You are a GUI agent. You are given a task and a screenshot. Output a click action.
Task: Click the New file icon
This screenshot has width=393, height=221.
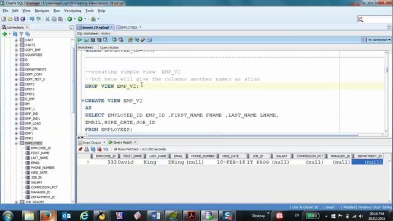click(x=4, y=19)
